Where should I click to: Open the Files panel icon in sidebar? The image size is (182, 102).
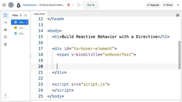5,15
